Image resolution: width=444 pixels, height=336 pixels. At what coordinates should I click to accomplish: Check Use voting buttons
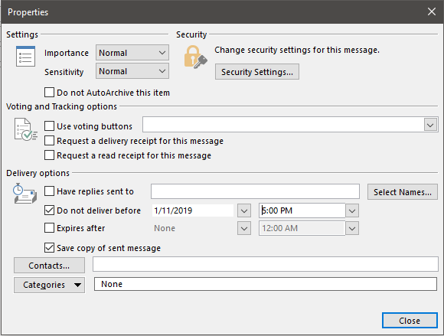(49, 126)
